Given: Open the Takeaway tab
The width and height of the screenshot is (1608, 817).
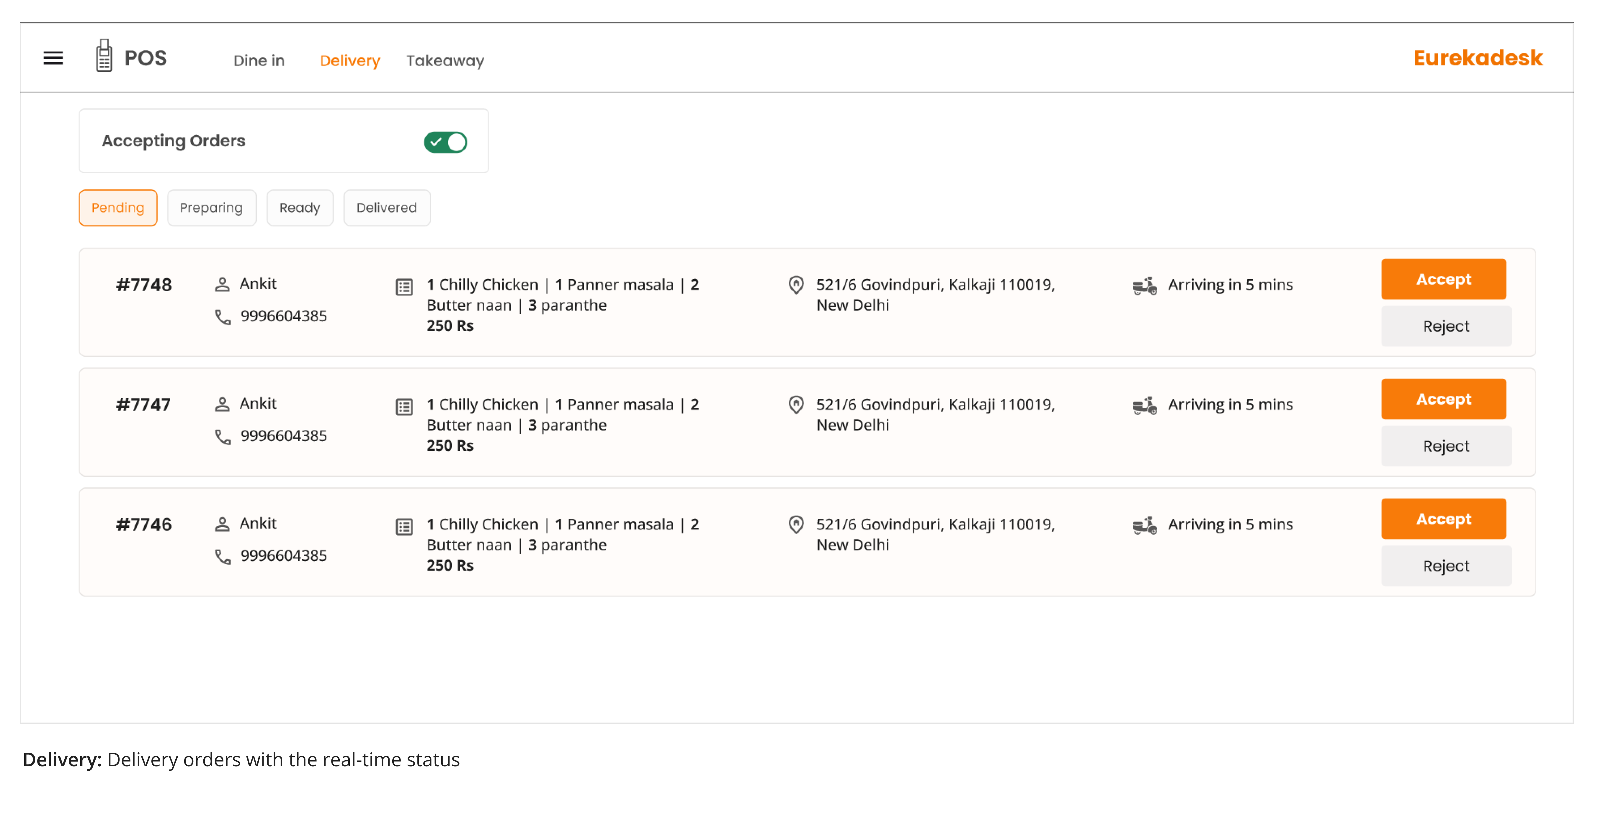Looking at the screenshot, I should pos(445,61).
